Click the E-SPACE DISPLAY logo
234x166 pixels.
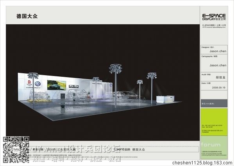[x=214, y=17]
